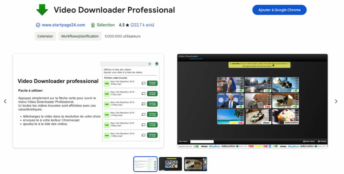Image resolution: width=344 pixels, height=174 pixels.
Task: Click the 4,5 star rating
Action: click(124, 25)
